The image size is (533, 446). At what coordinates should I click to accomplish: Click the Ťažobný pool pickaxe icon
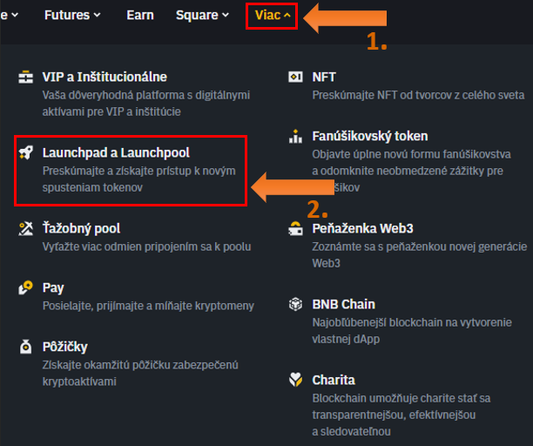(26, 228)
